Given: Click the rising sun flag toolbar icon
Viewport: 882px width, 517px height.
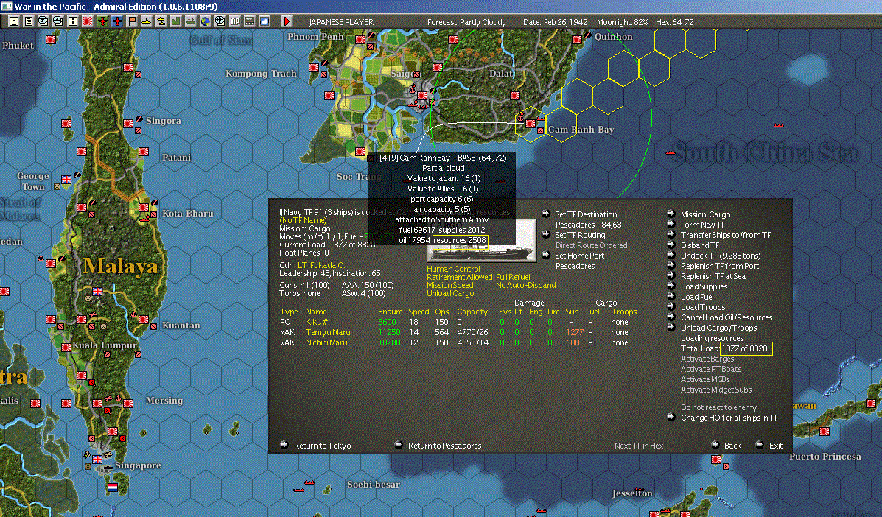Looking at the screenshot, I should 87,21.
